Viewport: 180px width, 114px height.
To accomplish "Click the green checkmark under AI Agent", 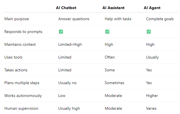I will pyautogui.click(x=149, y=32).
